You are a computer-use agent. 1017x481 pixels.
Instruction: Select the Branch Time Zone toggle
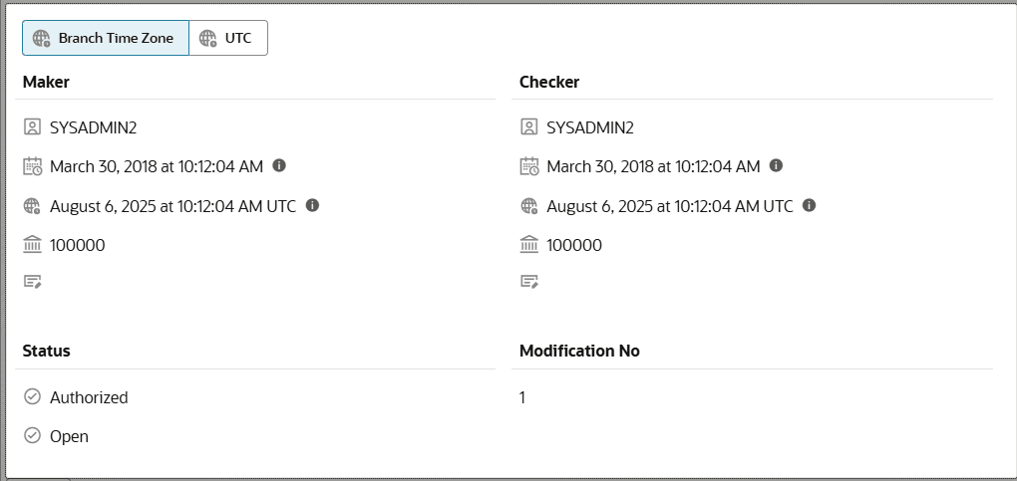click(x=105, y=38)
